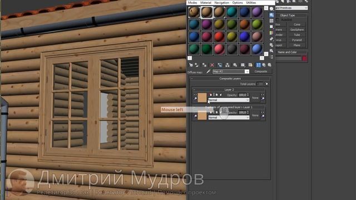Click Layer 2 tan texture swatch
356x200 pixels.
(202, 98)
